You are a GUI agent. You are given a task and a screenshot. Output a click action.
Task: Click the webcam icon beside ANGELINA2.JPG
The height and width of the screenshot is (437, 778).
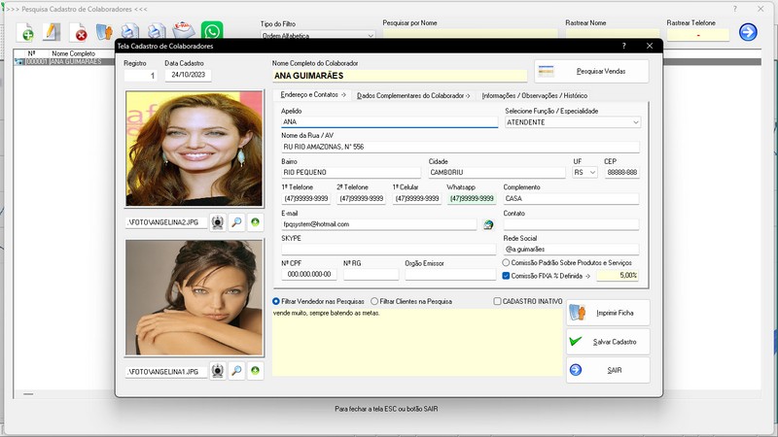[x=218, y=223]
